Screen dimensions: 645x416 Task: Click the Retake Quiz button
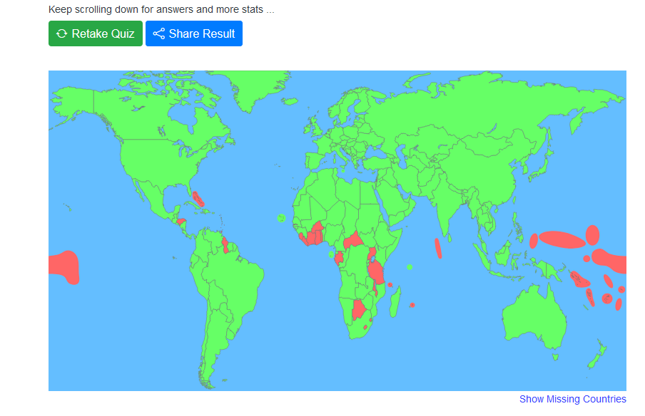[x=96, y=33]
